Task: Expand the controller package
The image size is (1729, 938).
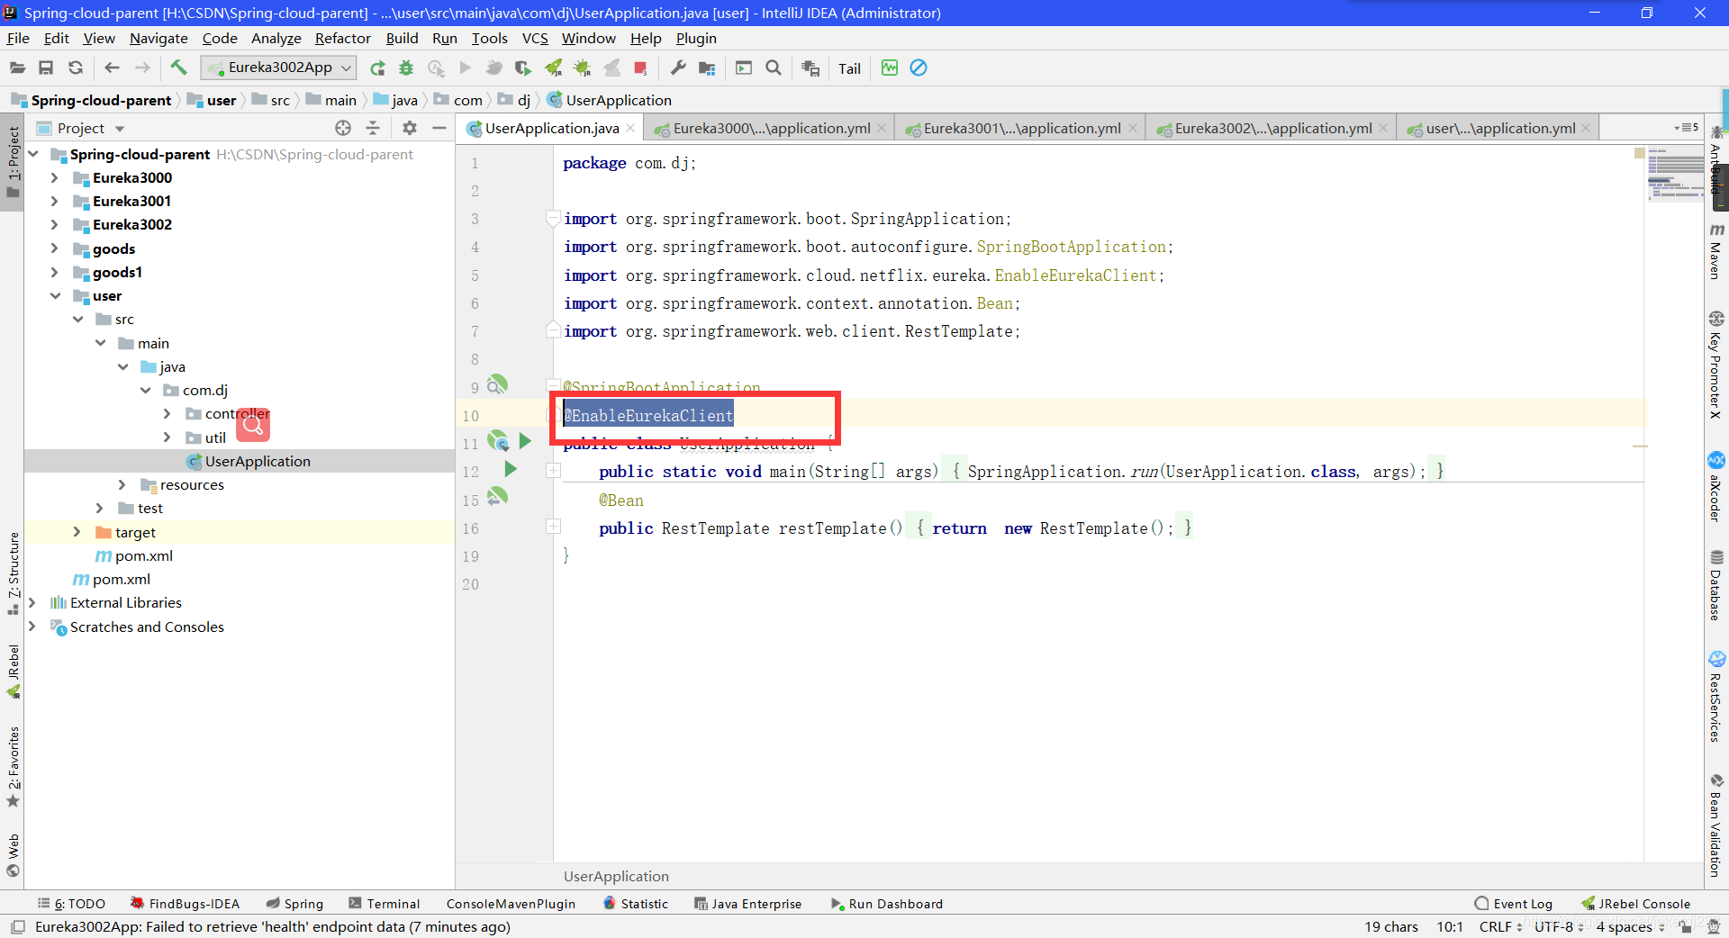Action: click(x=167, y=413)
